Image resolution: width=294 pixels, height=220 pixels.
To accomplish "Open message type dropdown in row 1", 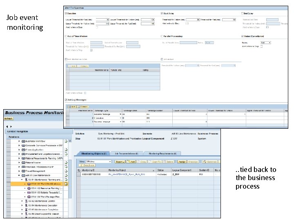I will tap(120, 114).
